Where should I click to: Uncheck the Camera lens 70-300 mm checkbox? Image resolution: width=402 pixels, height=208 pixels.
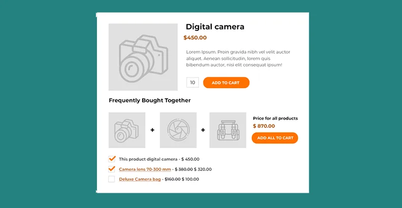112,169
